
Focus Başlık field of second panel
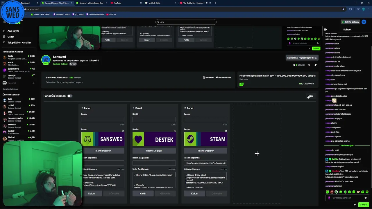pos(154,120)
